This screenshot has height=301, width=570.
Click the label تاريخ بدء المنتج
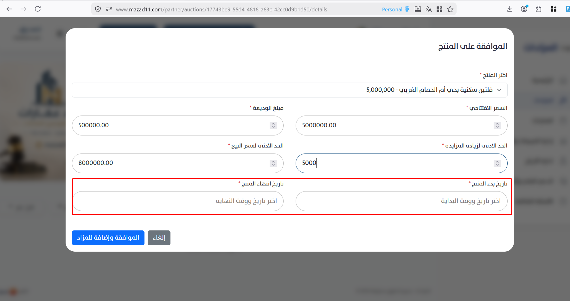490,184
